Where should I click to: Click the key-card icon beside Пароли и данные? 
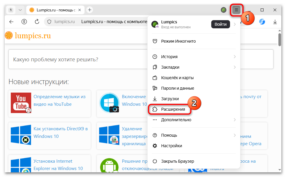[x=155, y=88]
